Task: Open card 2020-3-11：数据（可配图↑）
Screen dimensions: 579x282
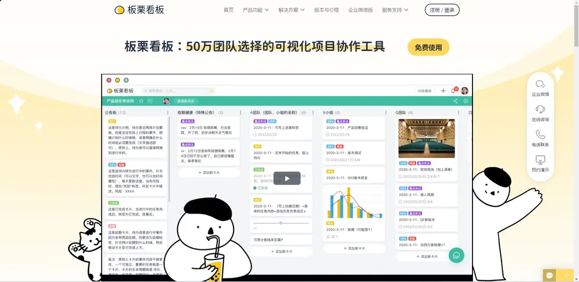Action: [354, 213]
